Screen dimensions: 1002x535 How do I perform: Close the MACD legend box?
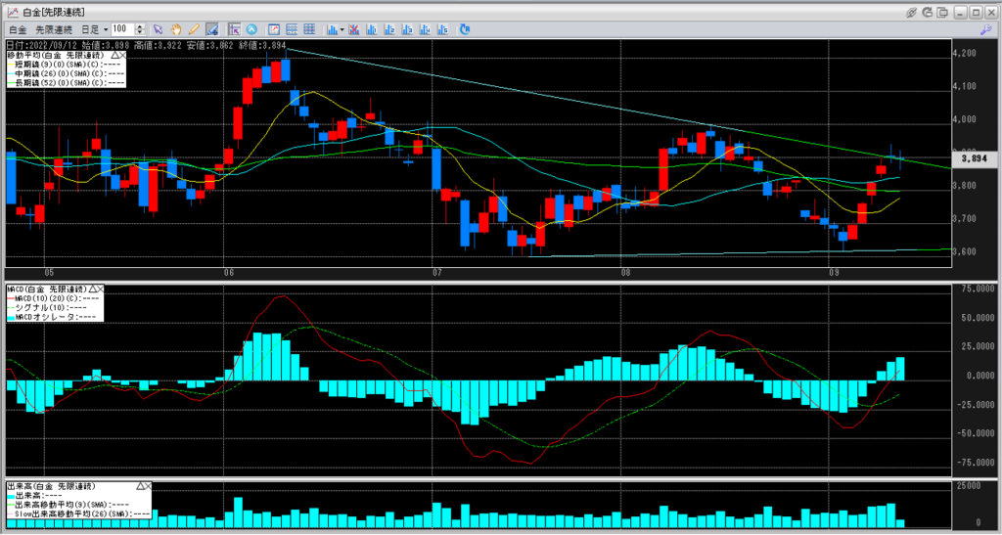(x=101, y=290)
